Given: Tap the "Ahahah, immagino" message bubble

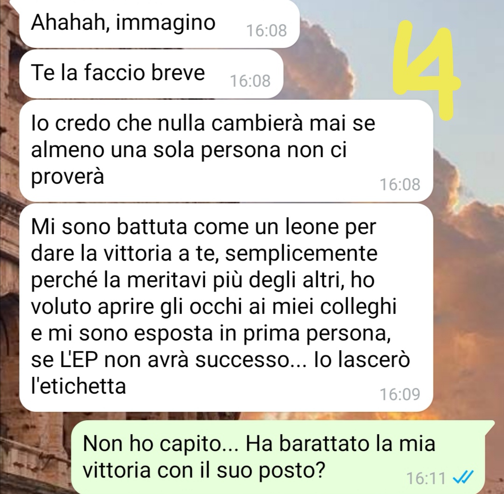Looking at the screenshot, I should click(160, 24).
